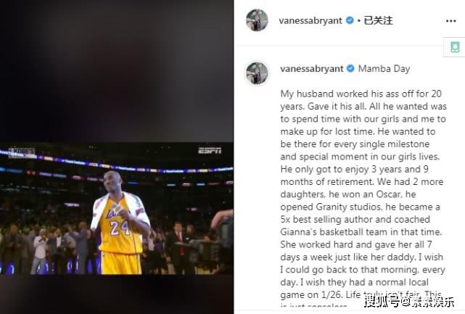The image size is (465, 314).
Task: Click the dark blurred area above video
Action: 117,71
